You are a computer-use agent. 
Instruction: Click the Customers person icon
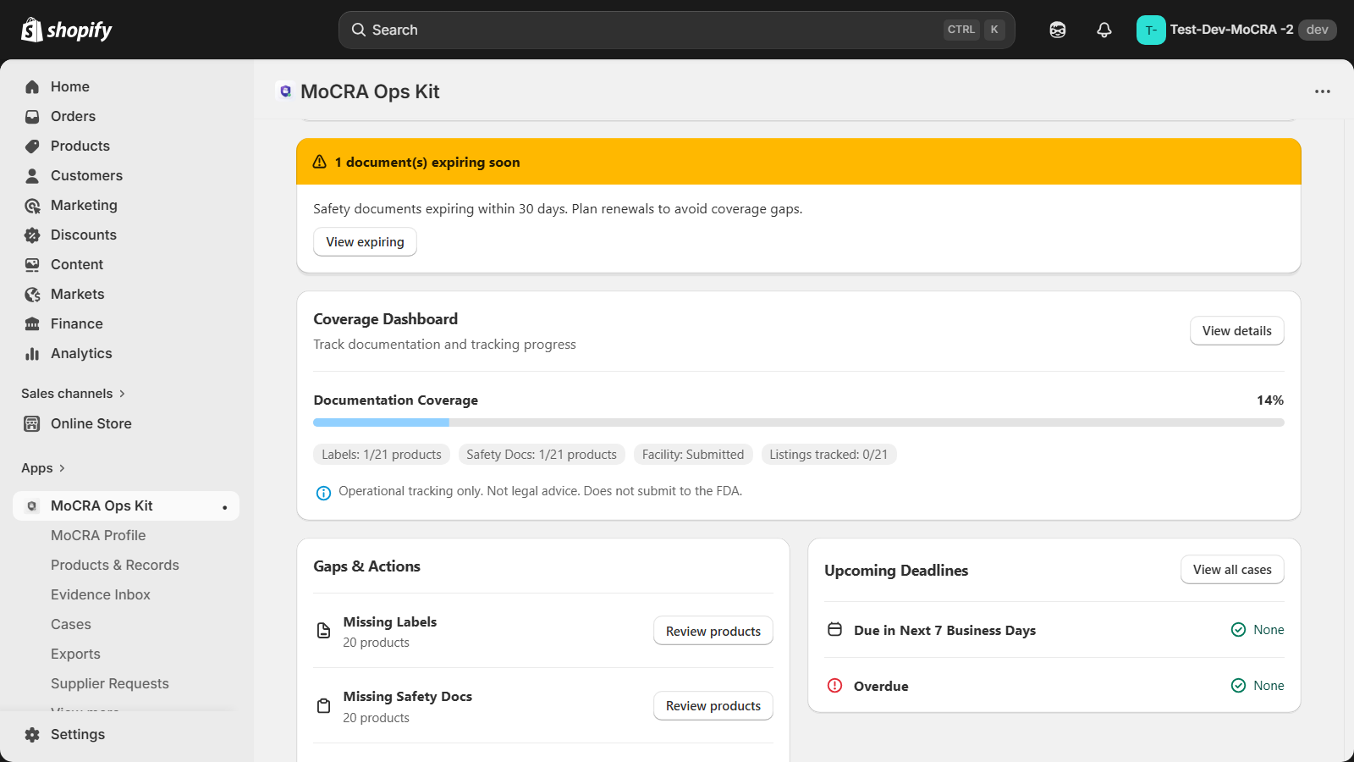(32, 175)
